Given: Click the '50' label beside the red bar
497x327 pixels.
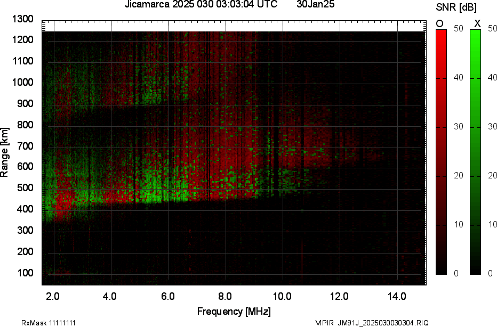Looking at the screenshot, I should pyautogui.click(x=459, y=28).
